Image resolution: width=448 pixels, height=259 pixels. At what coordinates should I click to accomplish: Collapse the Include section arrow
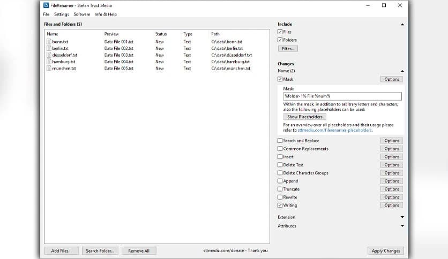[x=402, y=25]
